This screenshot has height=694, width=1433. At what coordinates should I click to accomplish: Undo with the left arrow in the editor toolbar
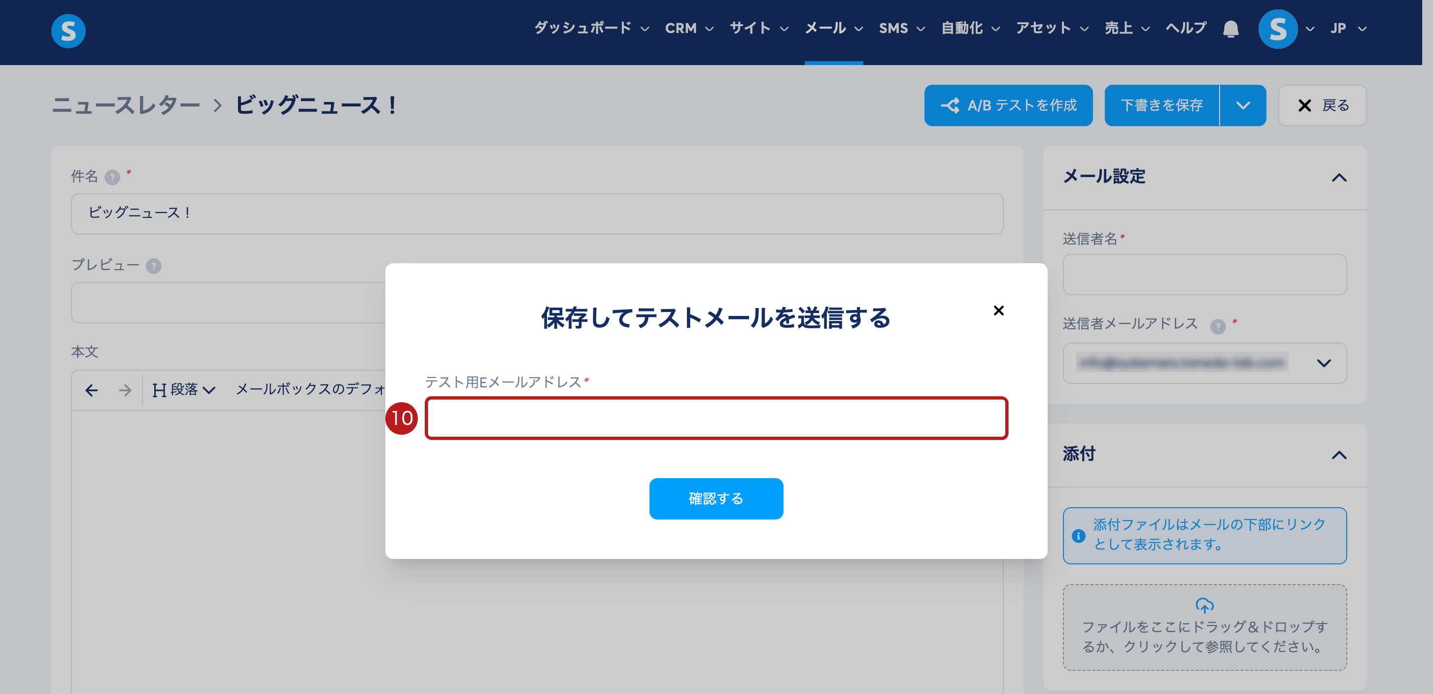click(x=92, y=390)
